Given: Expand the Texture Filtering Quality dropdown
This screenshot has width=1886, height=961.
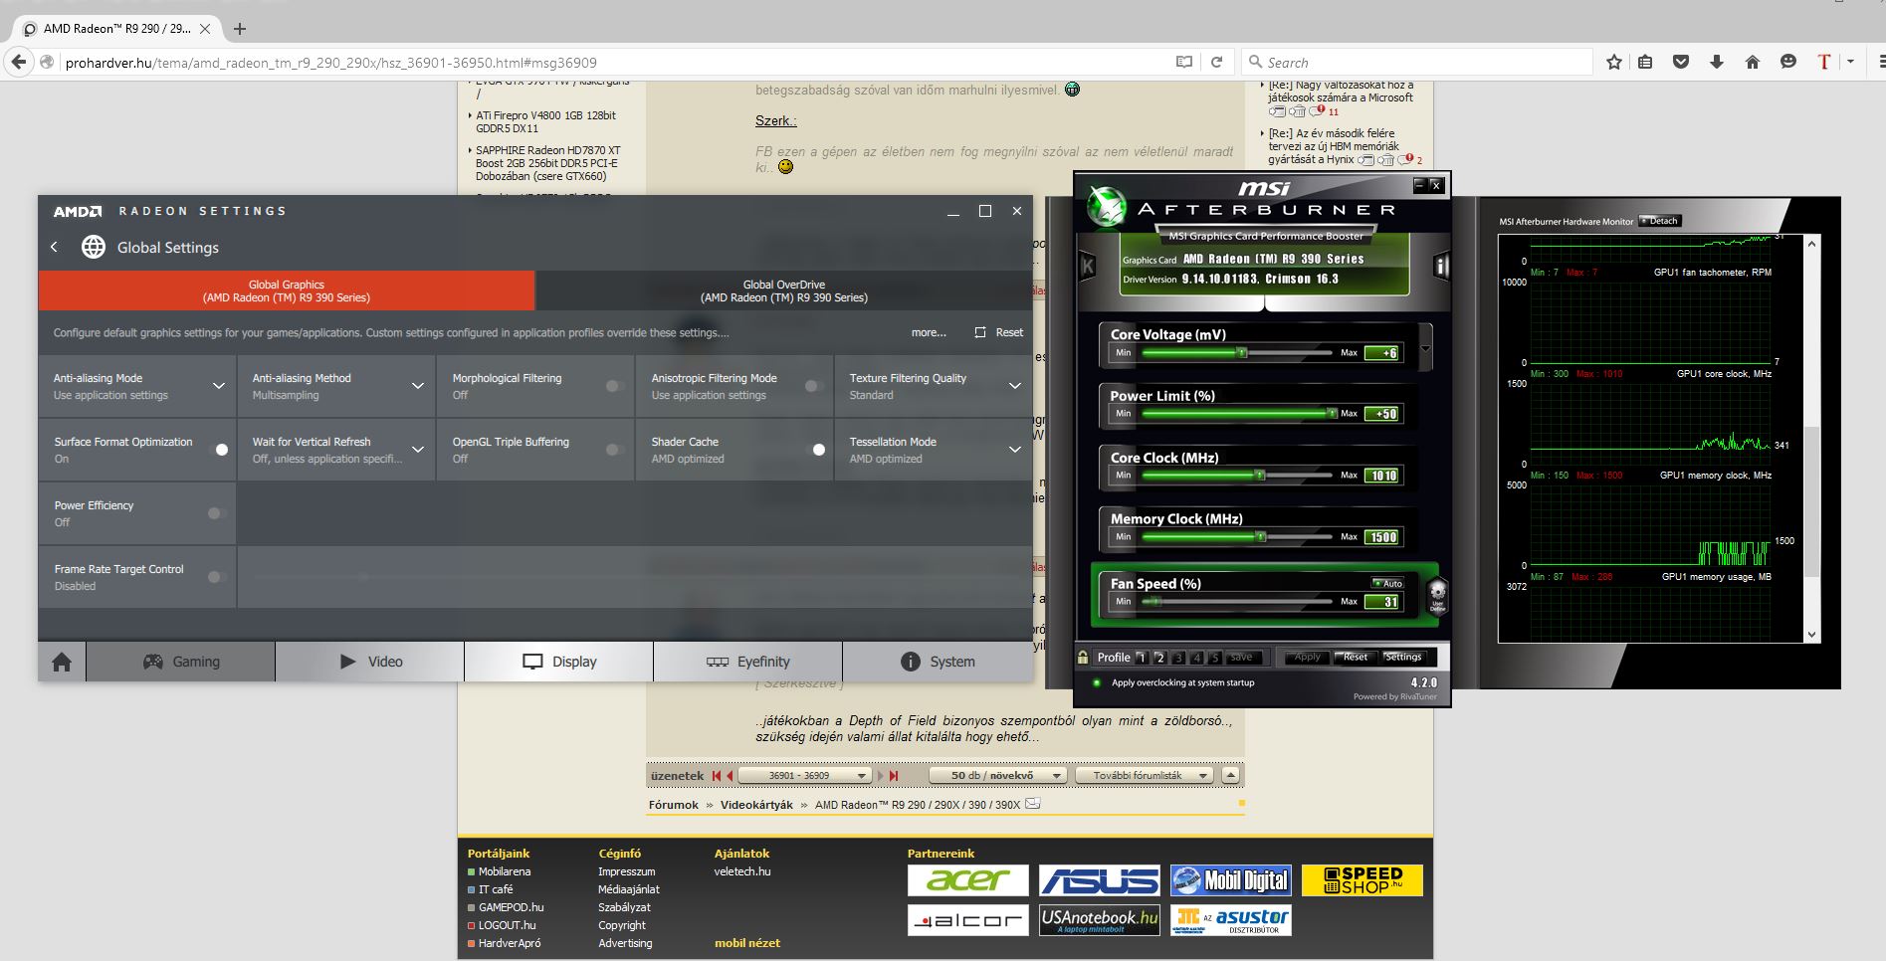Looking at the screenshot, I should pyautogui.click(x=1015, y=386).
